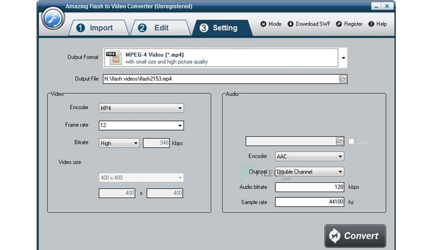This screenshot has width=432, height=250.
Task: Click the video bitrate 948 kbps field
Action: pos(156,143)
